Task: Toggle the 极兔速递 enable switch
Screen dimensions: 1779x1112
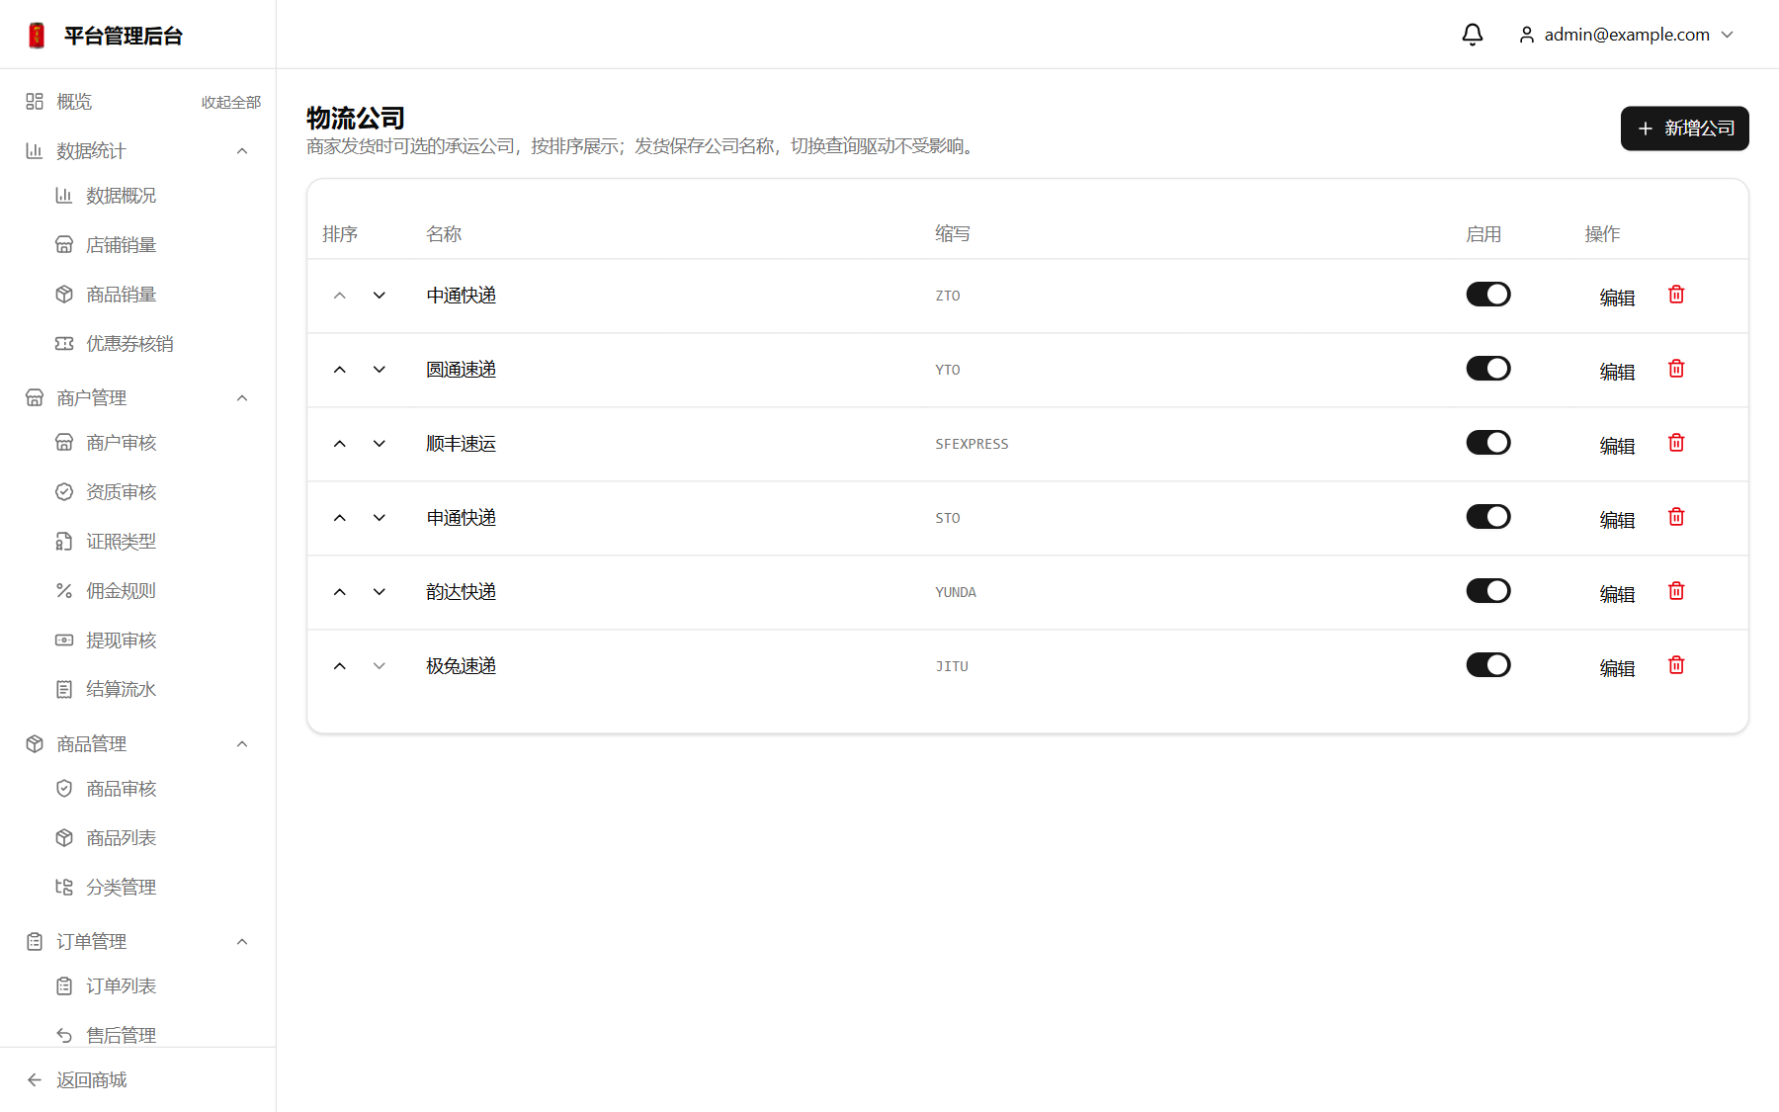Action: point(1488,665)
